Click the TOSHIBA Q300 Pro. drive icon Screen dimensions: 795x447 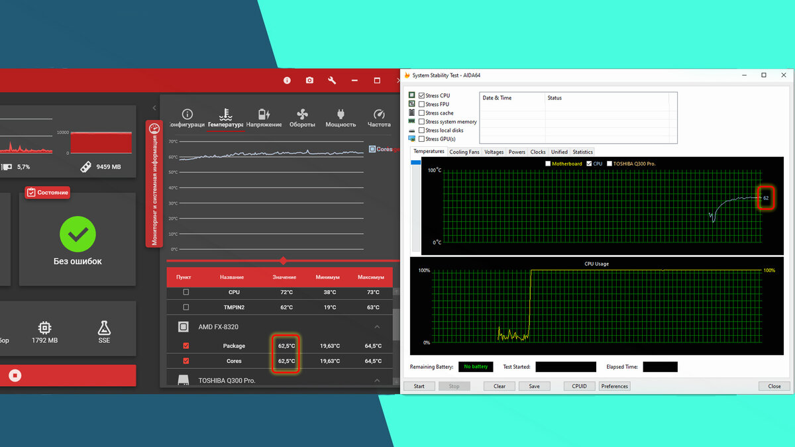coord(184,381)
